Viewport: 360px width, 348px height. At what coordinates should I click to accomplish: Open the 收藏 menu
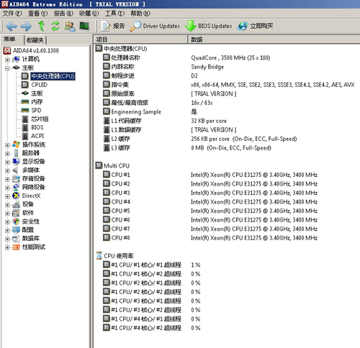tap(89, 14)
